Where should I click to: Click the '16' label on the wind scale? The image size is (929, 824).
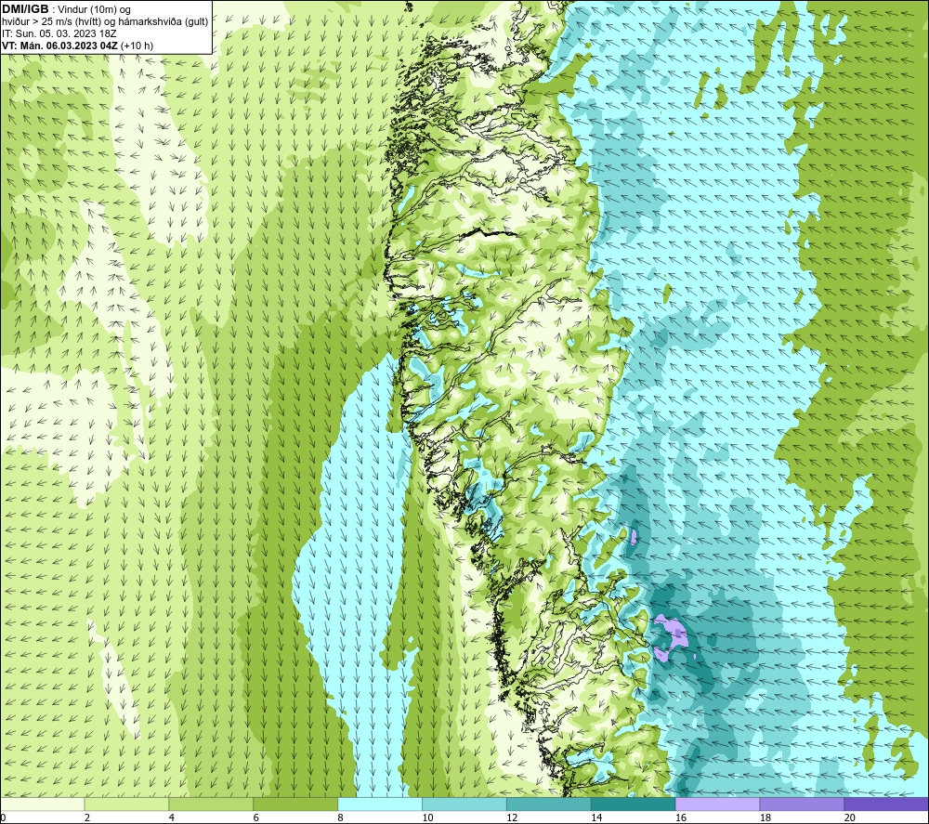point(681,817)
